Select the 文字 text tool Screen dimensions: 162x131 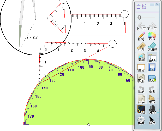tap(141, 99)
